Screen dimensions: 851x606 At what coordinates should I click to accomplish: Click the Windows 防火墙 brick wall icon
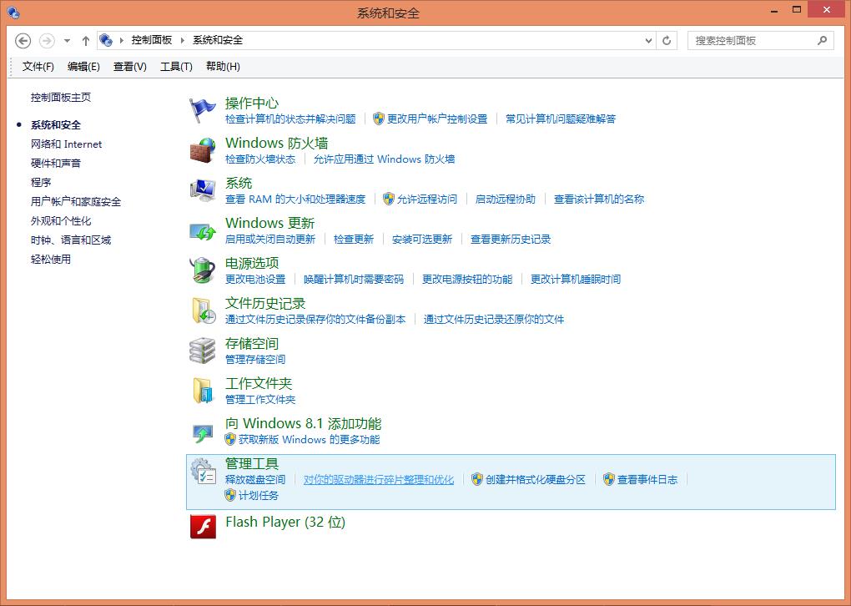click(x=202, y=149)
